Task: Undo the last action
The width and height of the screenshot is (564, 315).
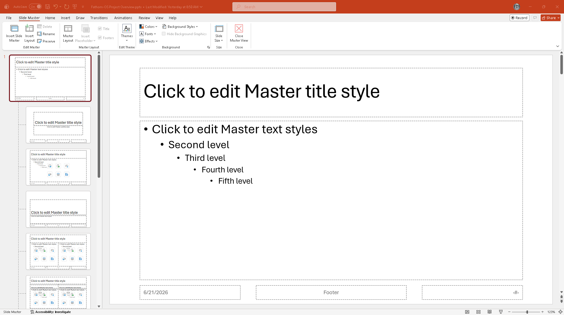Action: (56, 7)
